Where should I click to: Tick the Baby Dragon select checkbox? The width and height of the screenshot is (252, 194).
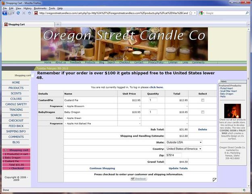click(x=203, y=112)
